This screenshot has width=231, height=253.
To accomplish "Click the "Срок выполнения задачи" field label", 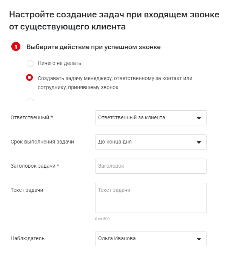I will click(42, 142).
